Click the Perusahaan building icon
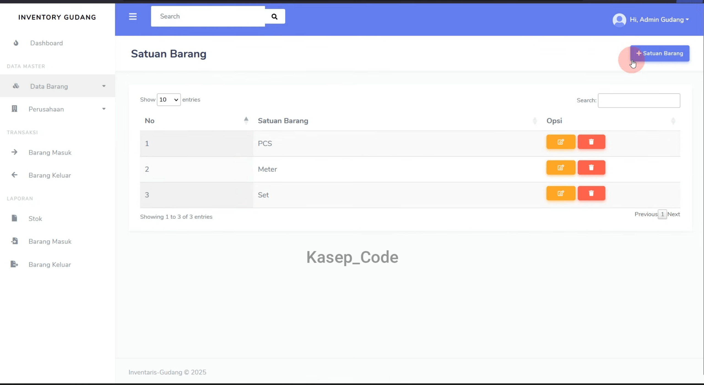Image resolution: width=704 pixels, height=385 pixels. (14, 109)
